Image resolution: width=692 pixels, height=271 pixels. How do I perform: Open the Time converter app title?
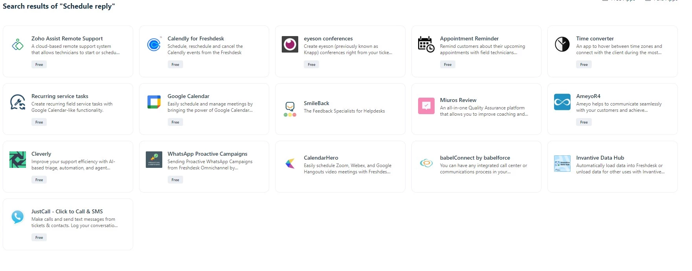coord(595,38)
